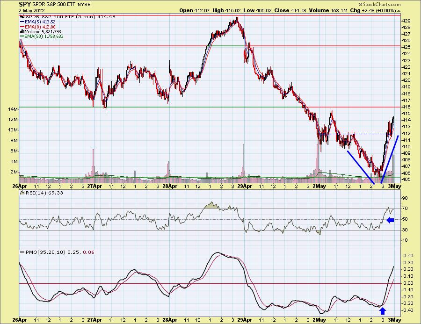Click the 416 price axis label
421x324 pixels.
coord(406,107)
